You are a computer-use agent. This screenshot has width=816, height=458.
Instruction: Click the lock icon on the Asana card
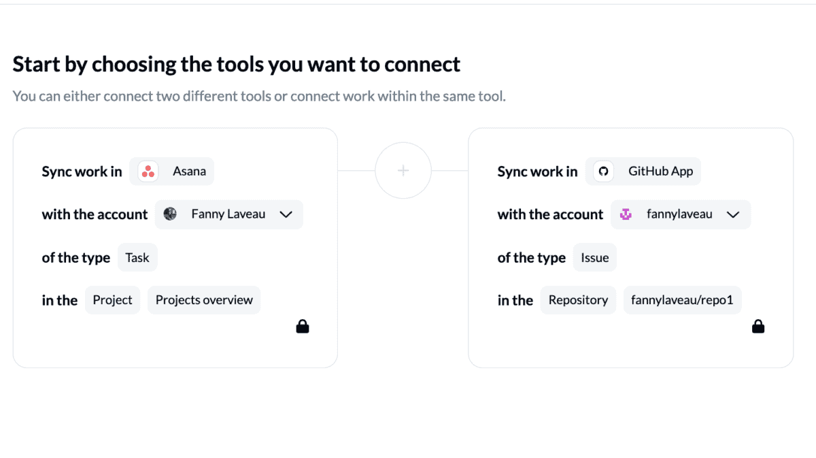tap(302, 325)
